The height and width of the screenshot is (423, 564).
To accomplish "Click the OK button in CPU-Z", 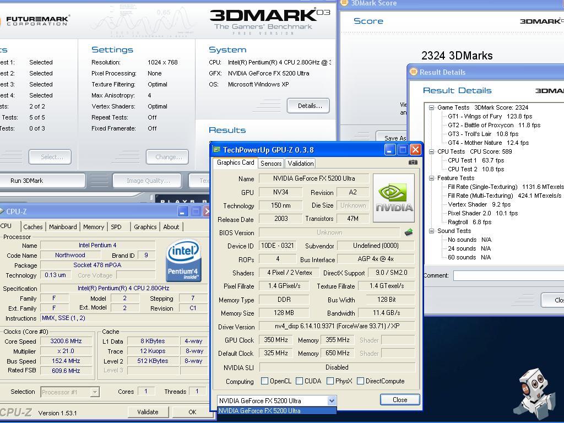I will [x=192, y=412].
